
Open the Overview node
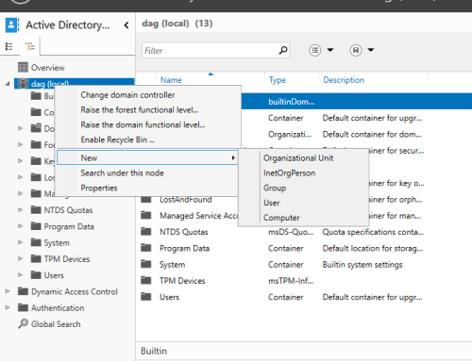coord(48,68)
